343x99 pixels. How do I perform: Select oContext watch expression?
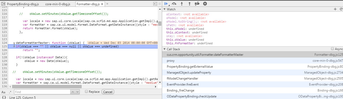tap(188, 14)
